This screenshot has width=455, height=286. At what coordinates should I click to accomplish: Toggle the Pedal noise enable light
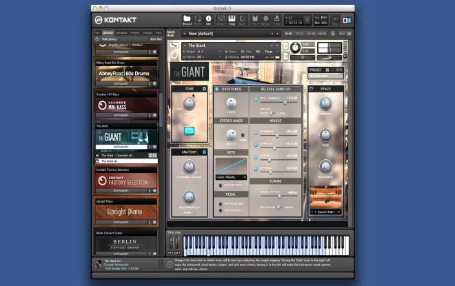pyautogui.click(x=256, y=157)
